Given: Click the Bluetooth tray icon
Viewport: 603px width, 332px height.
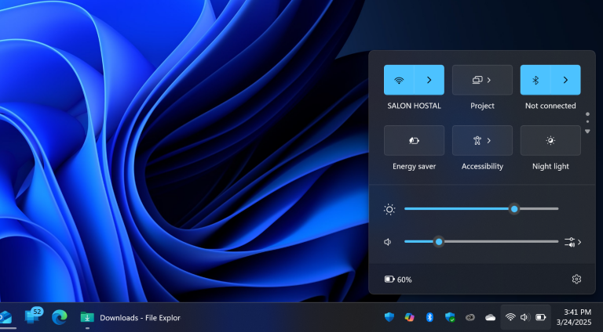Looking at the screenshot, I should (429, 317).
